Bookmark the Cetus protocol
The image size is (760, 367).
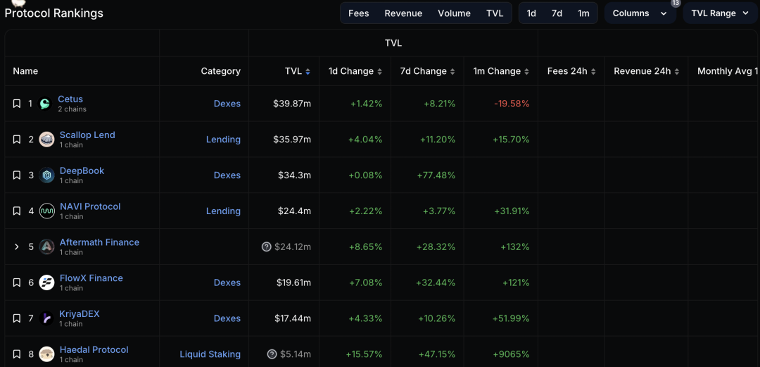pyautogui.click(x=16, y=104)
